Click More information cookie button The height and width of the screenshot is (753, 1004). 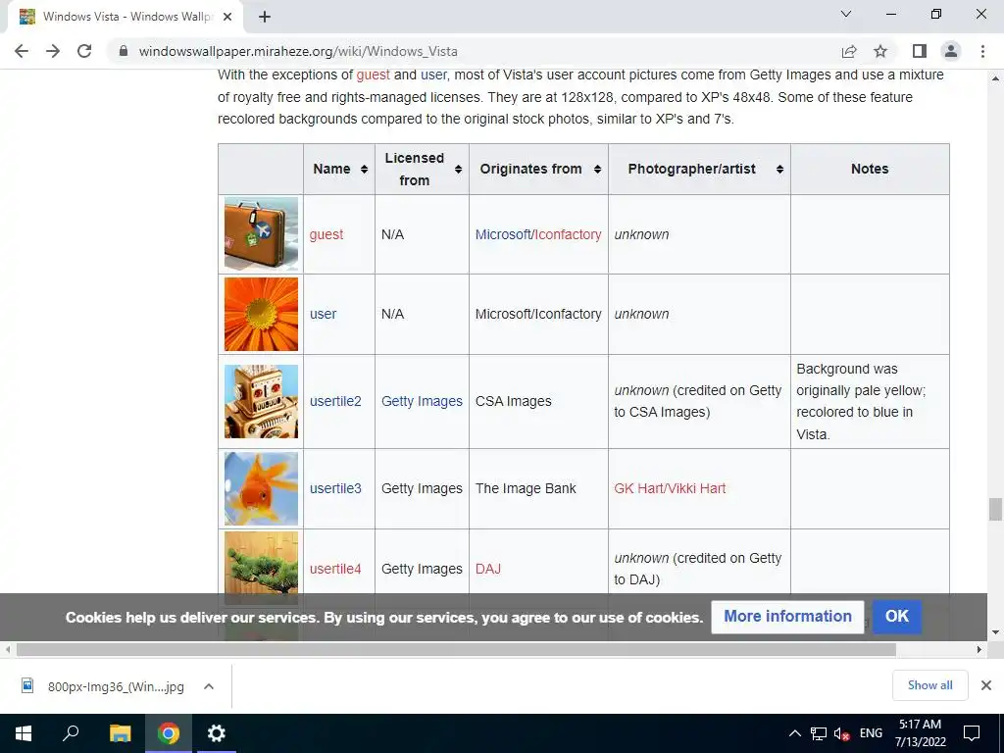click(x=787, y=617)
